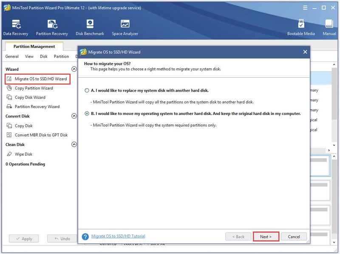This screenshot has width=340, height=254.
Task: Open Disk Benchmark tool
Action: tap(90, 27)
